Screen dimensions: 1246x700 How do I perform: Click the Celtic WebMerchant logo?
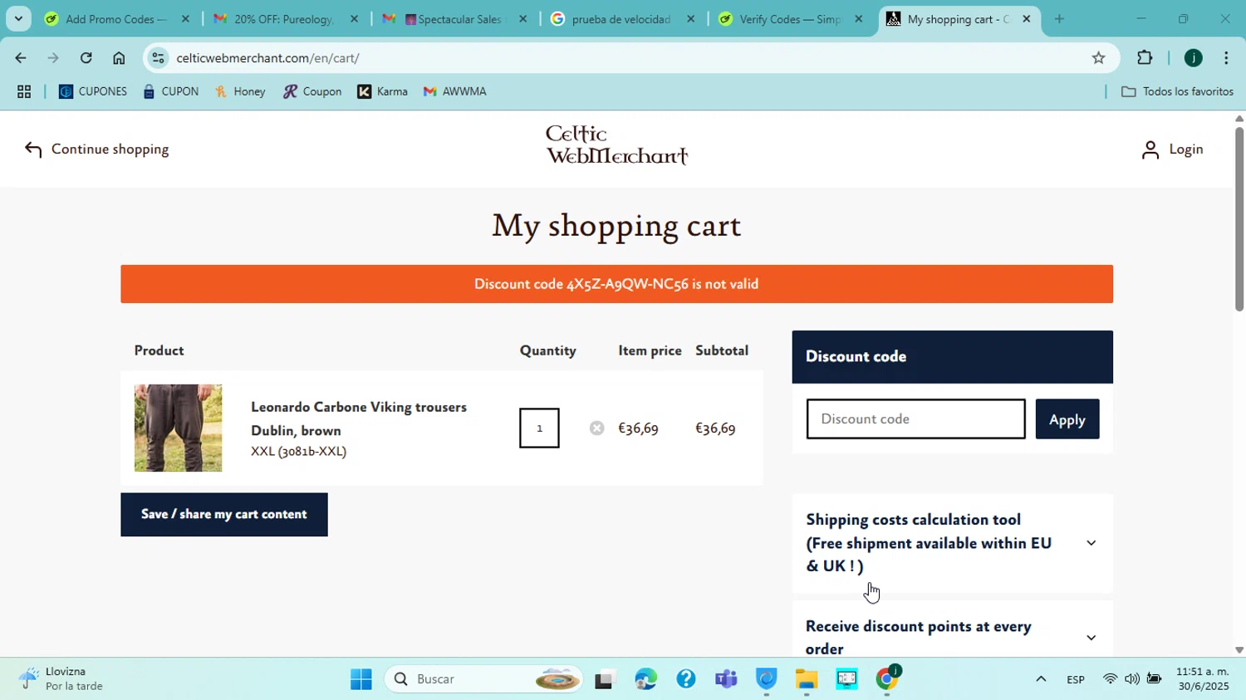pos(616,145)
